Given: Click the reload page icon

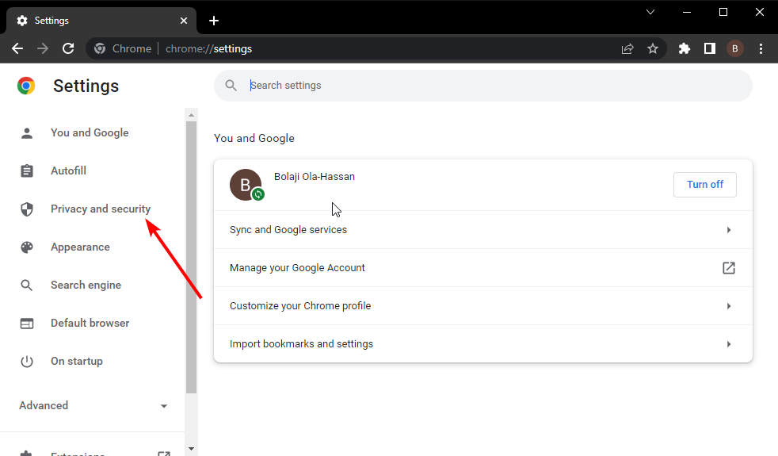Looking at the screenshot, I should point(68,48).
